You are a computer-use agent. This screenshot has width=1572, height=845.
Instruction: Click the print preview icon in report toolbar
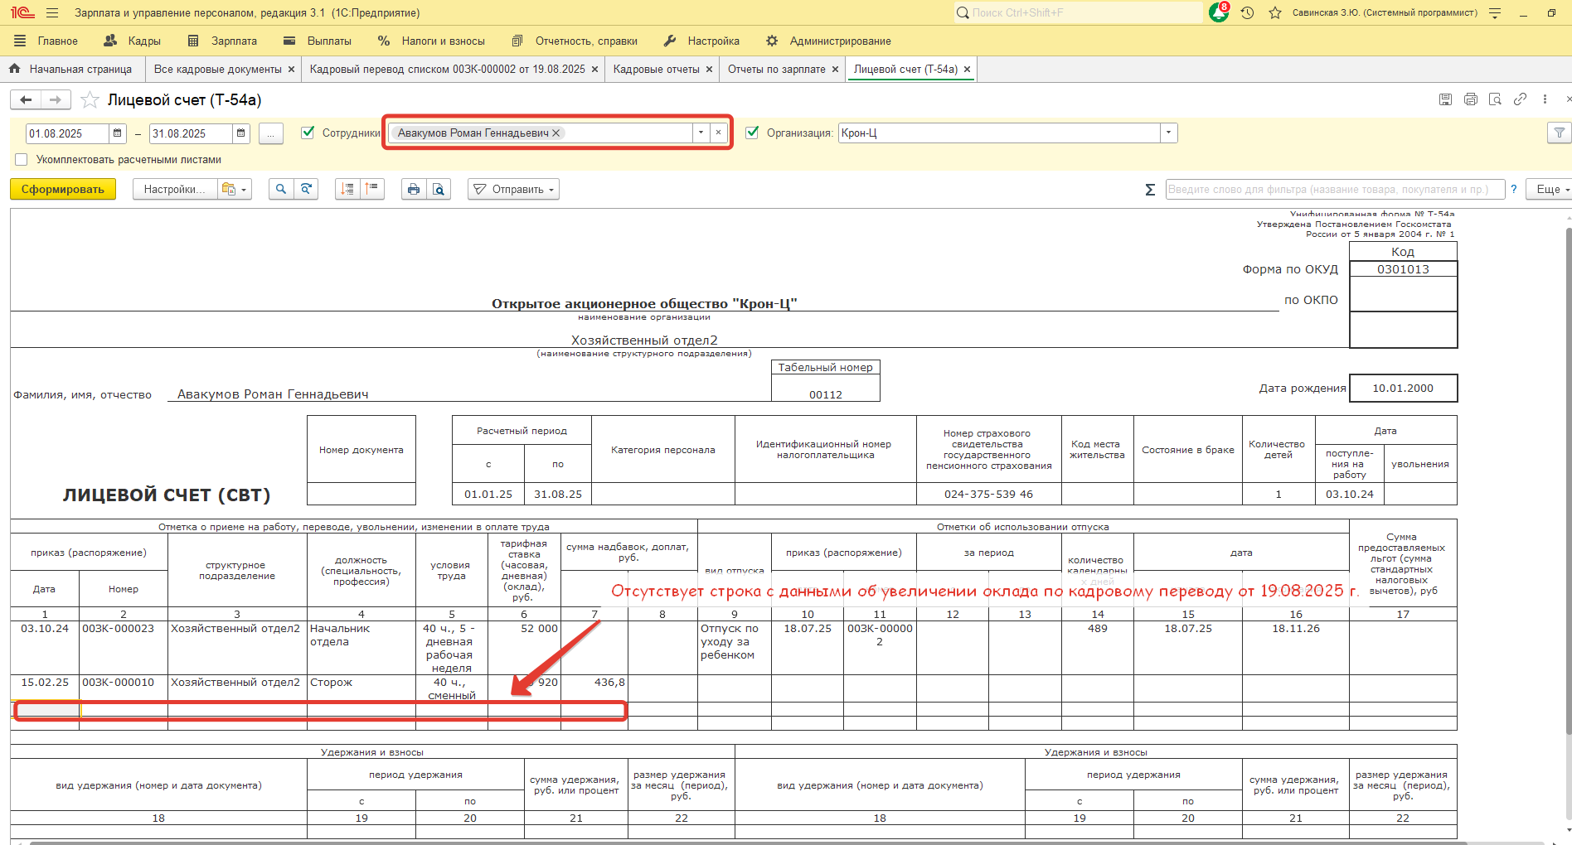coord(439,190)
